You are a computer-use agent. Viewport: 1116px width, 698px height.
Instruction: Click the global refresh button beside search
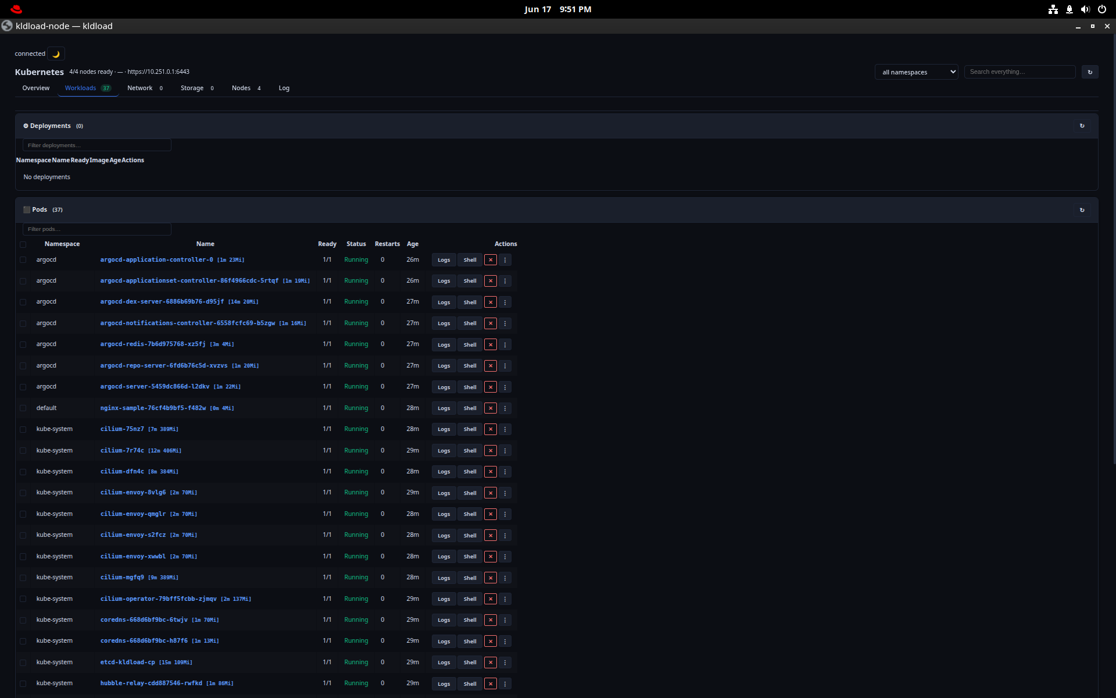[1090, 72]
